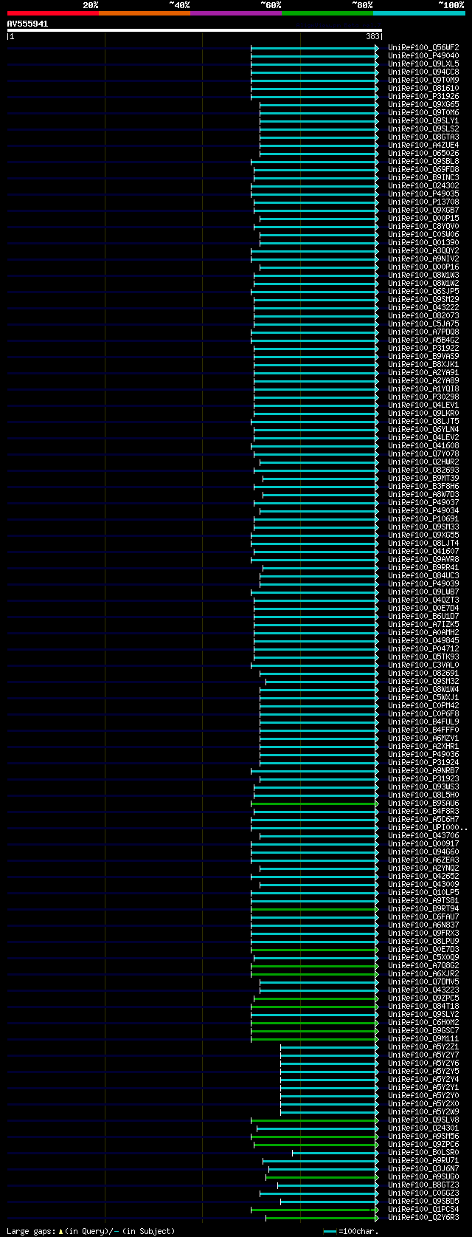Click label UniRef100_B0LSR0
472x1237 pixels.
tap(423, 1152)
